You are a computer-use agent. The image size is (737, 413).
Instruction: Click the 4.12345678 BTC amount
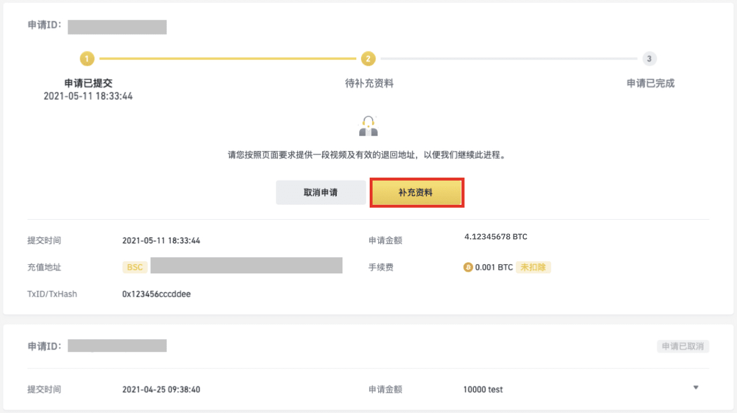point(496,237)
